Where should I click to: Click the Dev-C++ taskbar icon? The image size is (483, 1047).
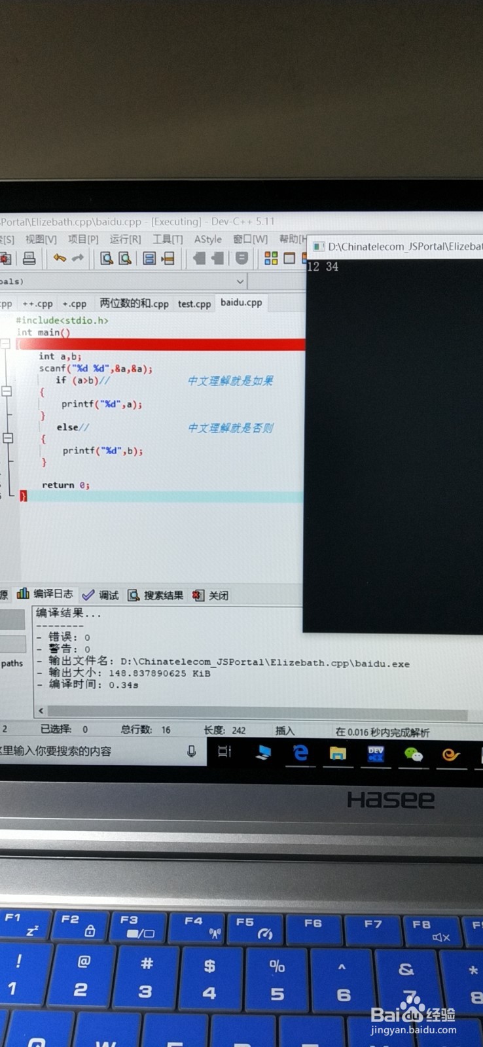point(376,754)
